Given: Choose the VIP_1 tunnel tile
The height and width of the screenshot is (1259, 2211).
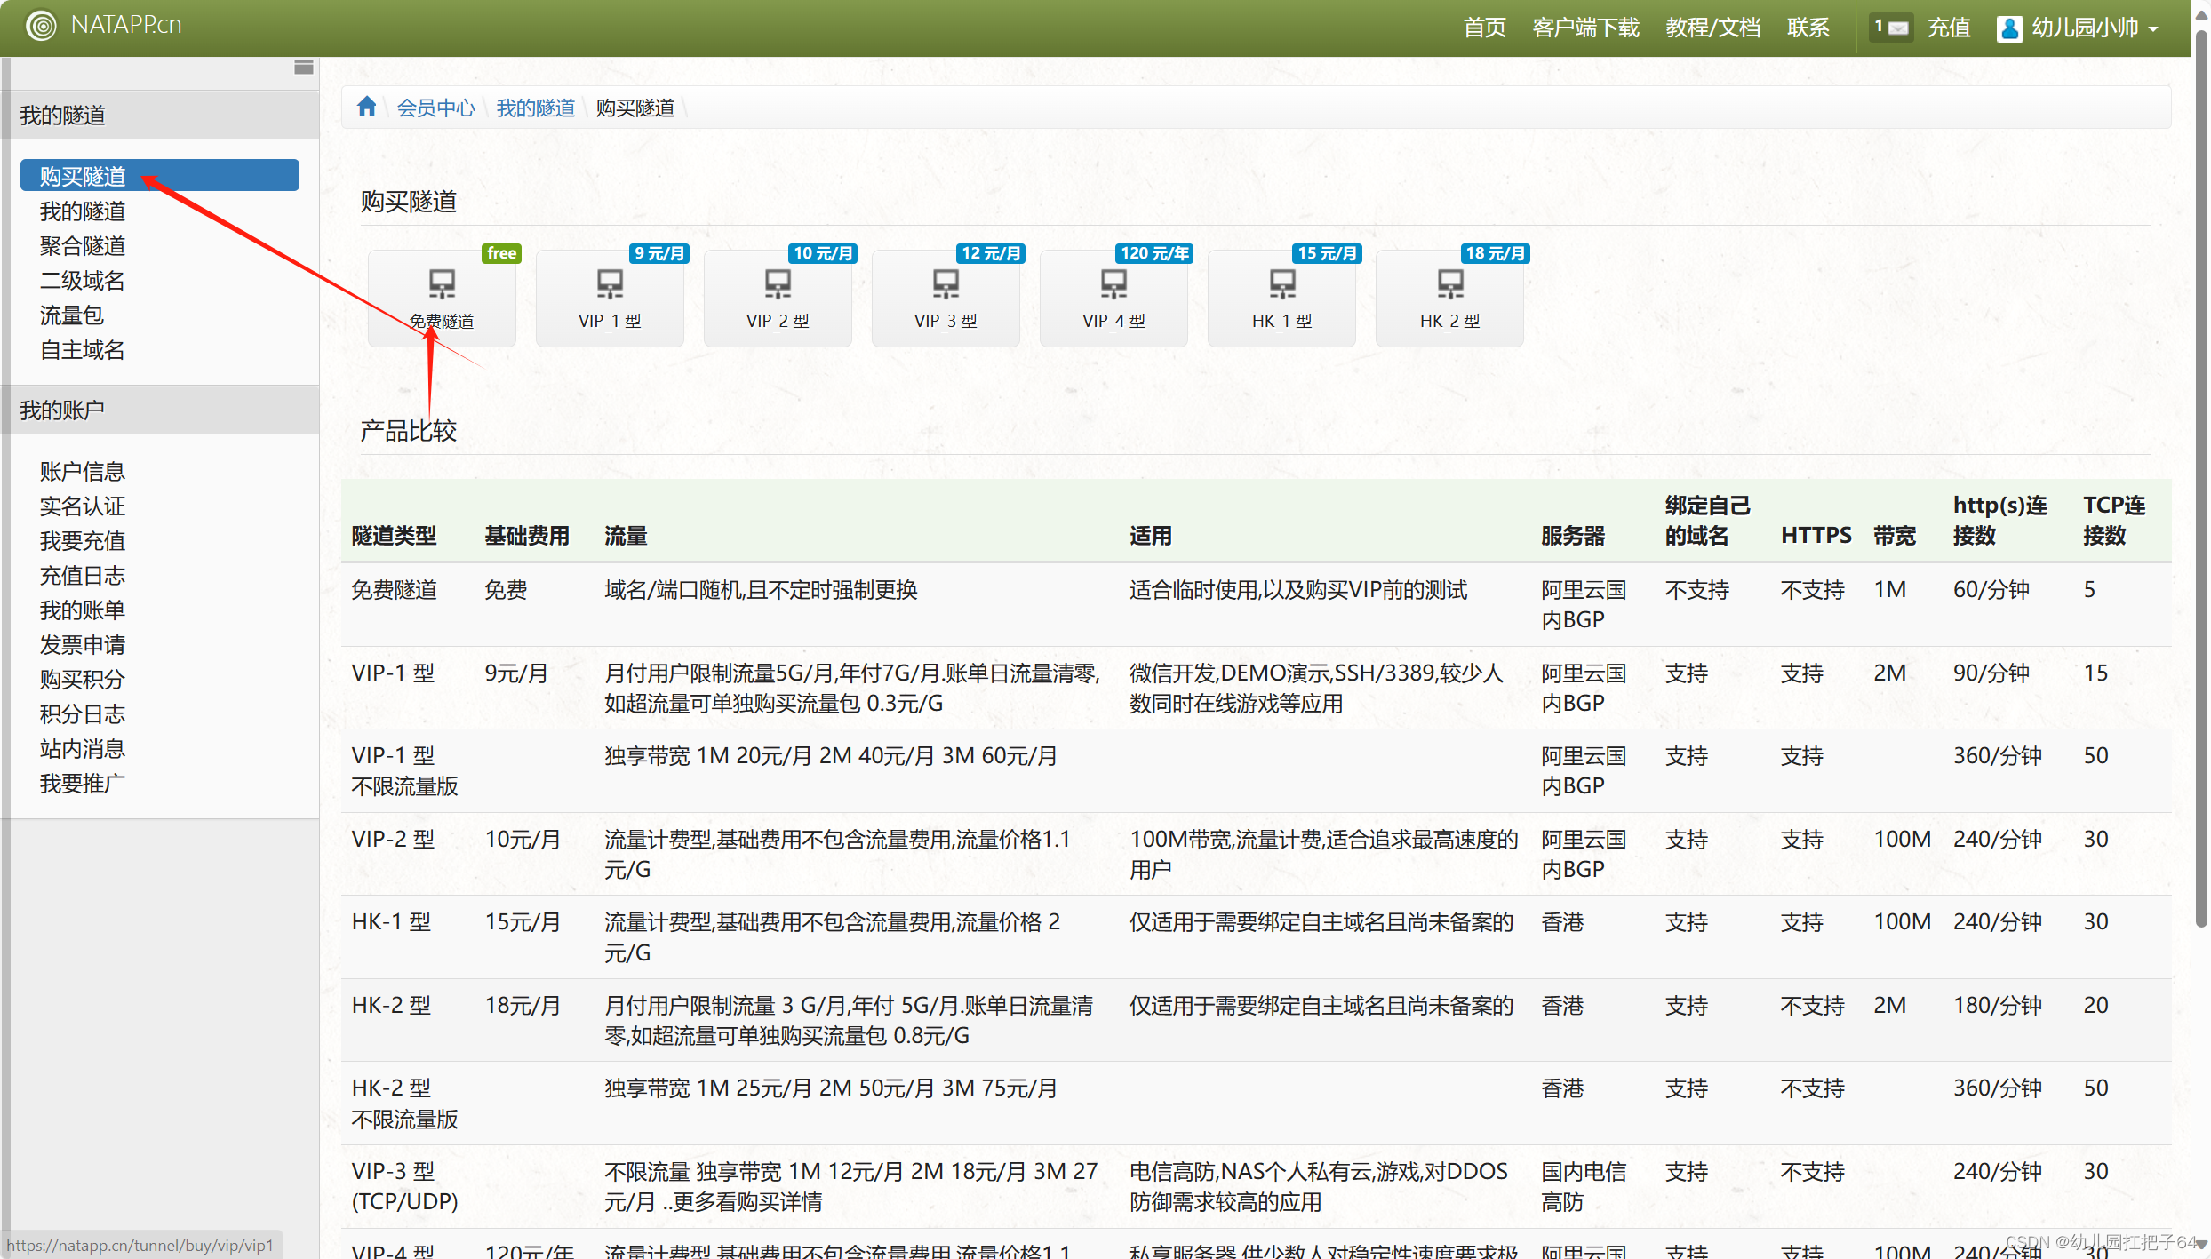Looking at the screenshot, I should coord(610,298).
